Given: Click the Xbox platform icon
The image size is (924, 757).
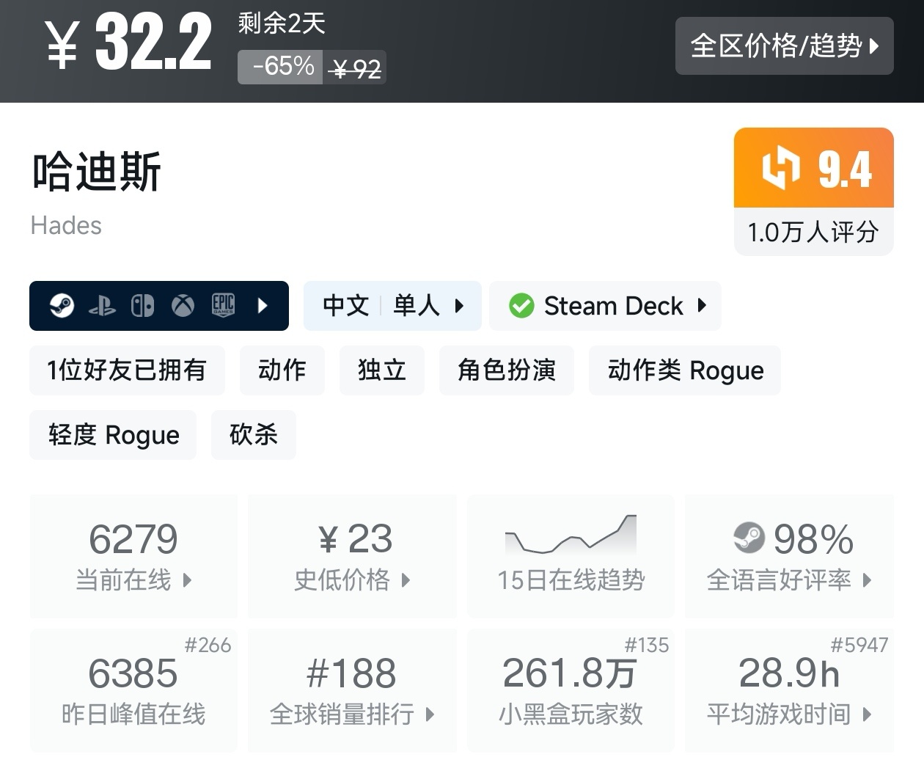Looking at the screenshot, I should pyautogui.click(x=183, y=305).
